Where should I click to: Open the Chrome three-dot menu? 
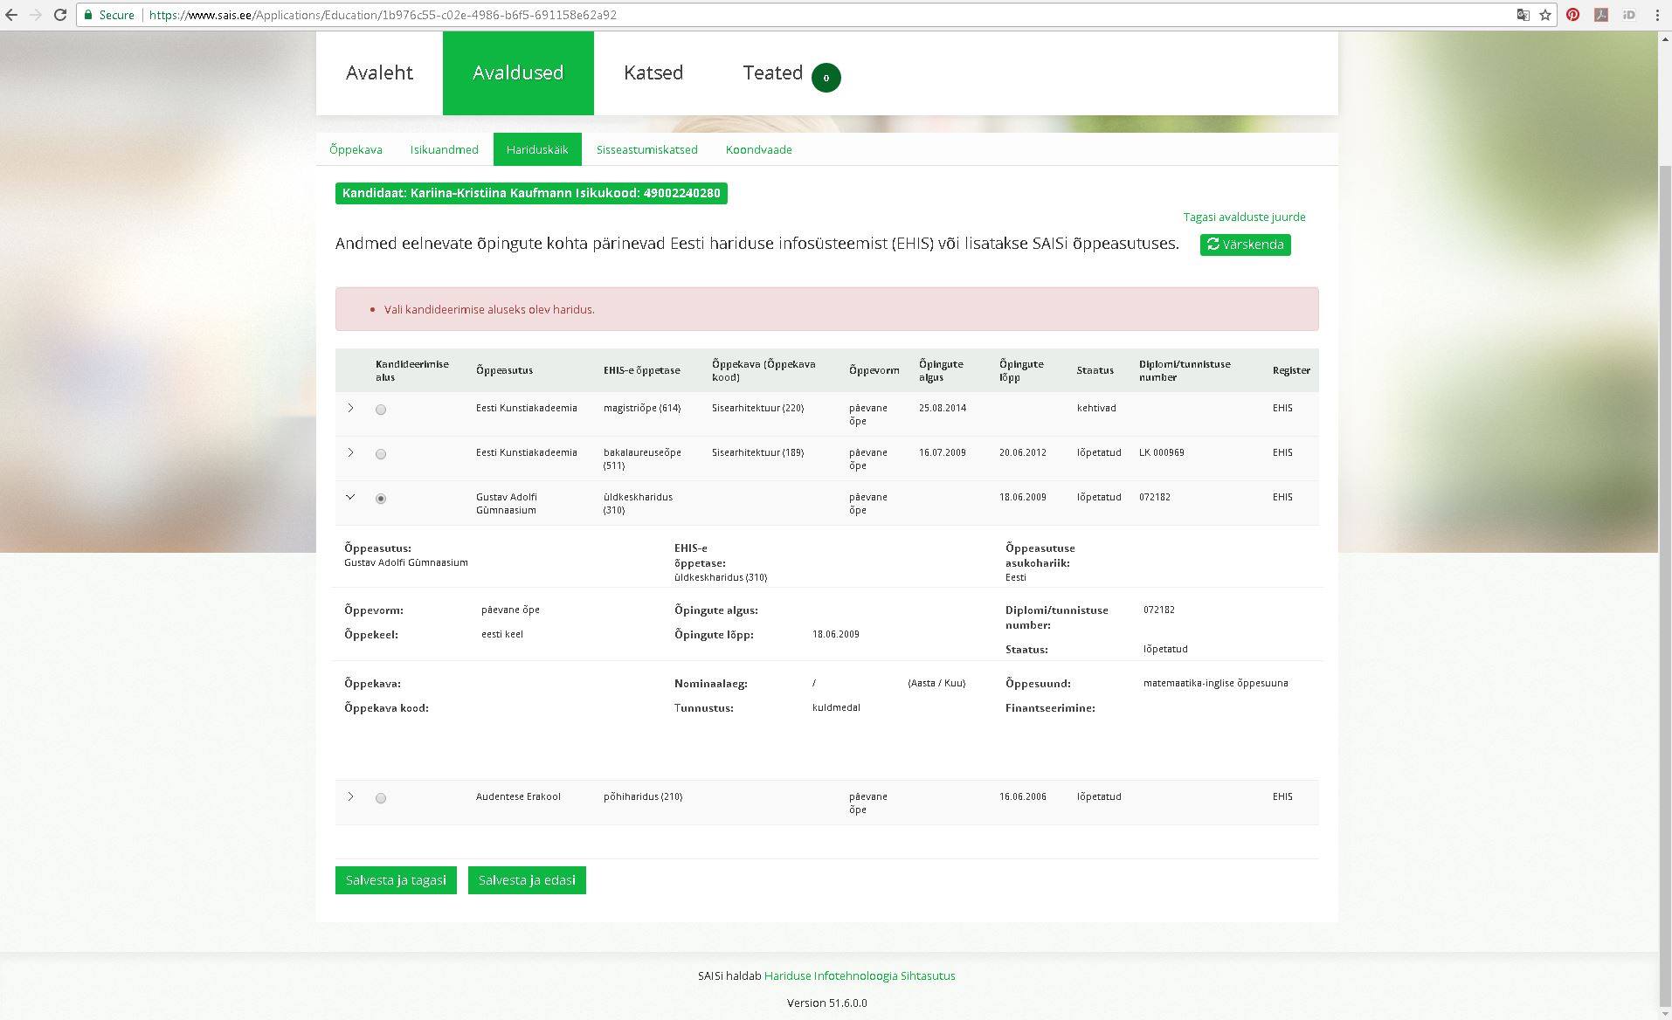[x=1657, y=15]
